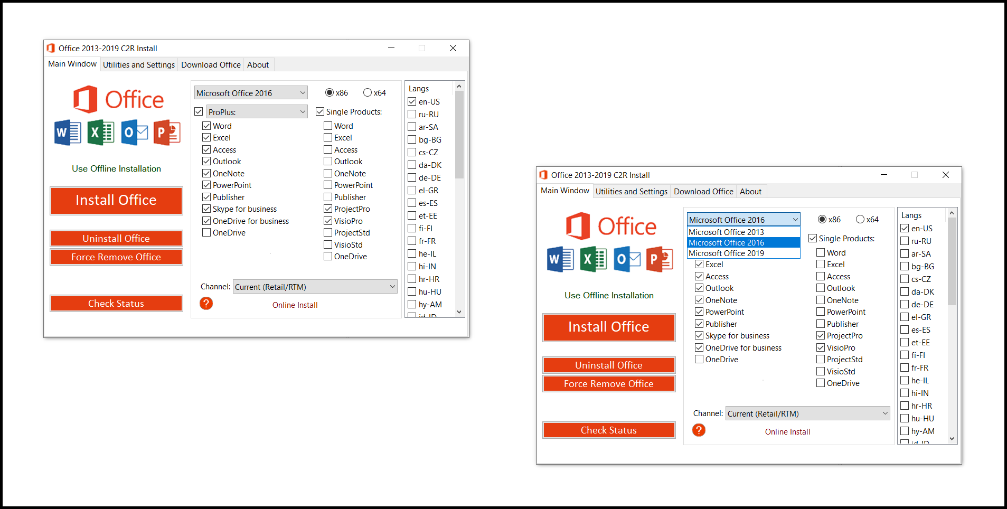Click Install Office button in right window

pos(609,327)
